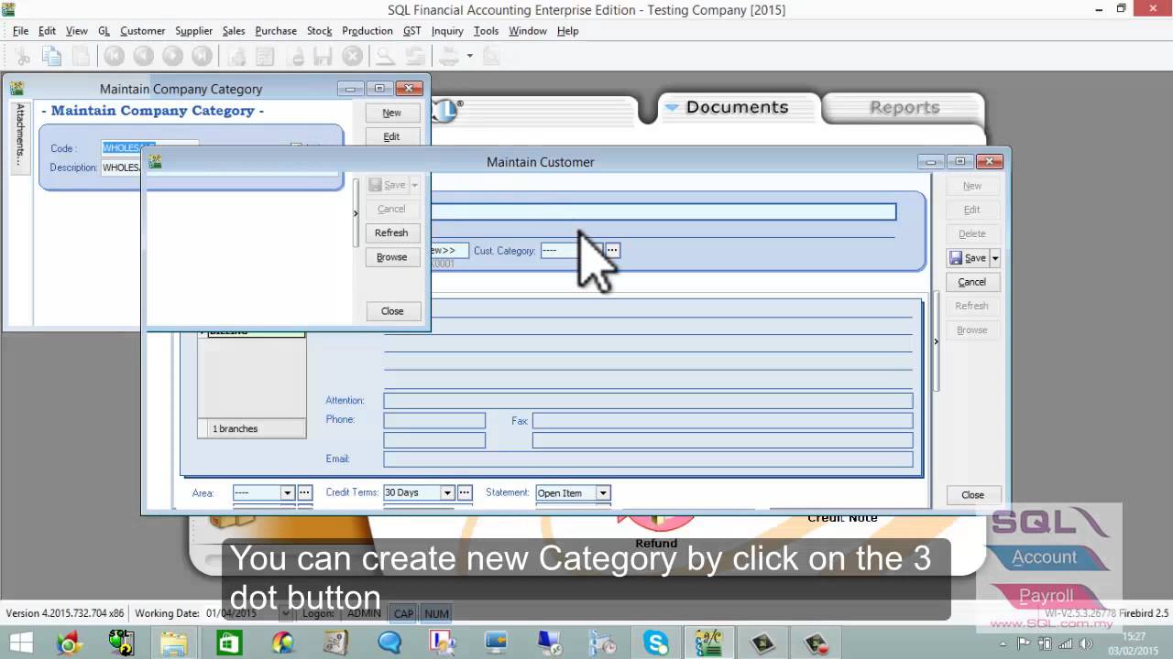Open the File menu
This screenshot has width=1173, height=659.
click(20, 30)
